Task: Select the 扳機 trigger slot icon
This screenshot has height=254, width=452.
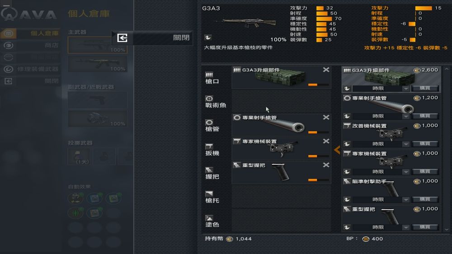Action: [x=209, y=146]
